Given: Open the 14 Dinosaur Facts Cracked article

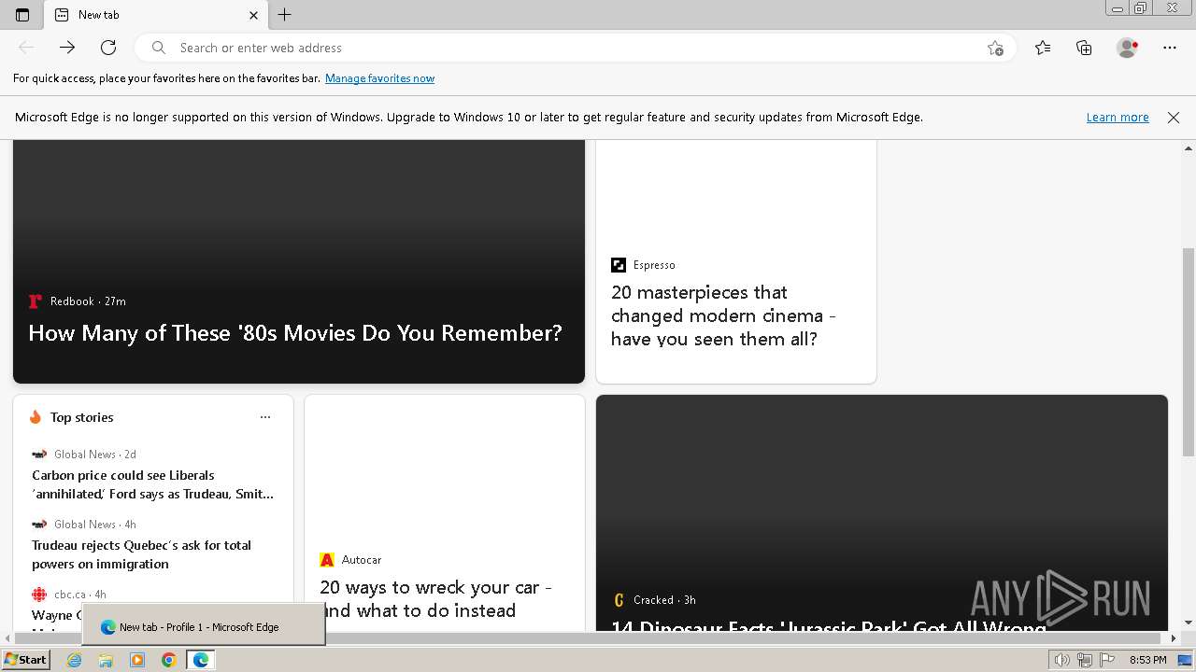Looking at the screenshot, I should pos(829,627).
